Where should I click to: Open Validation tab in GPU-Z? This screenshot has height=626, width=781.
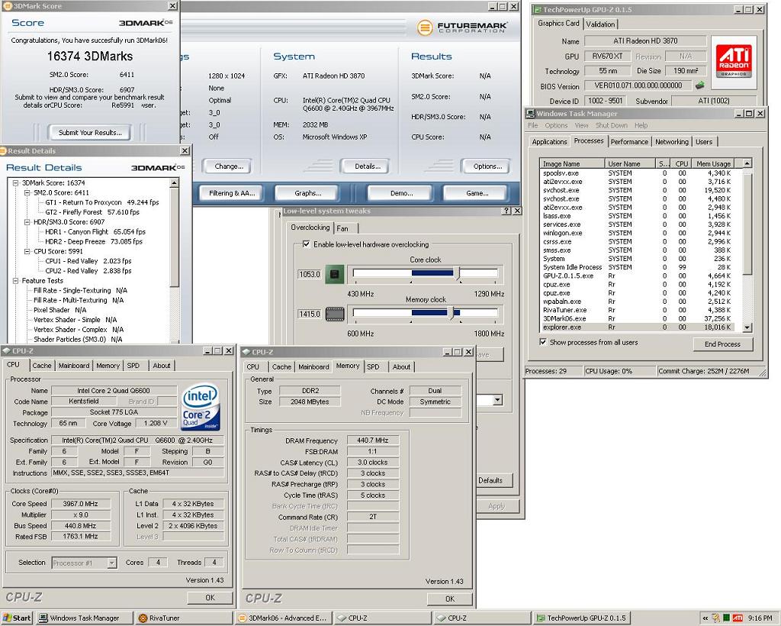[x=600, y=24]
